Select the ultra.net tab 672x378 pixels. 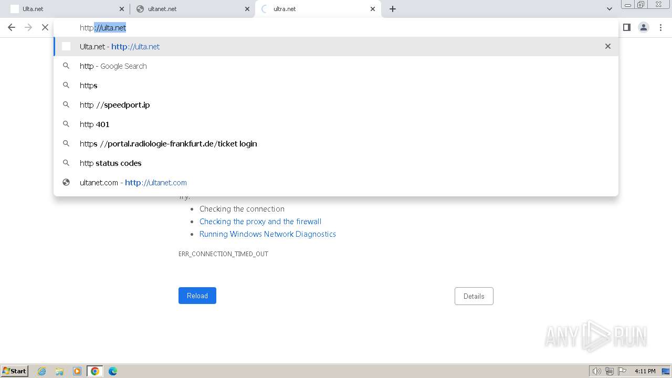pyautogui.click(x=318, y=9)
